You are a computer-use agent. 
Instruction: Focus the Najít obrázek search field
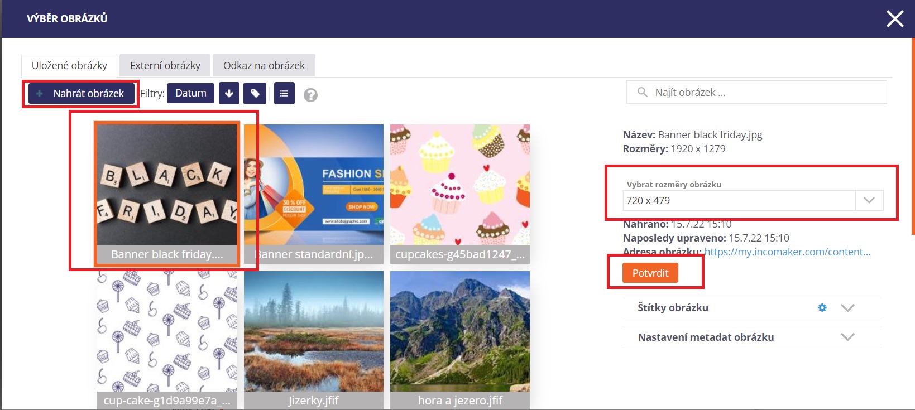756,92
